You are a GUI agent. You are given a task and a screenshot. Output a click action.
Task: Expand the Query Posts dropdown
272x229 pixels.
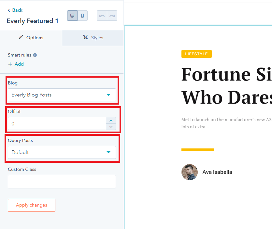62,152
